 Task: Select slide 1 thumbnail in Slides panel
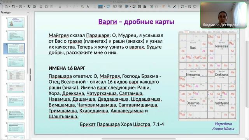16,22
